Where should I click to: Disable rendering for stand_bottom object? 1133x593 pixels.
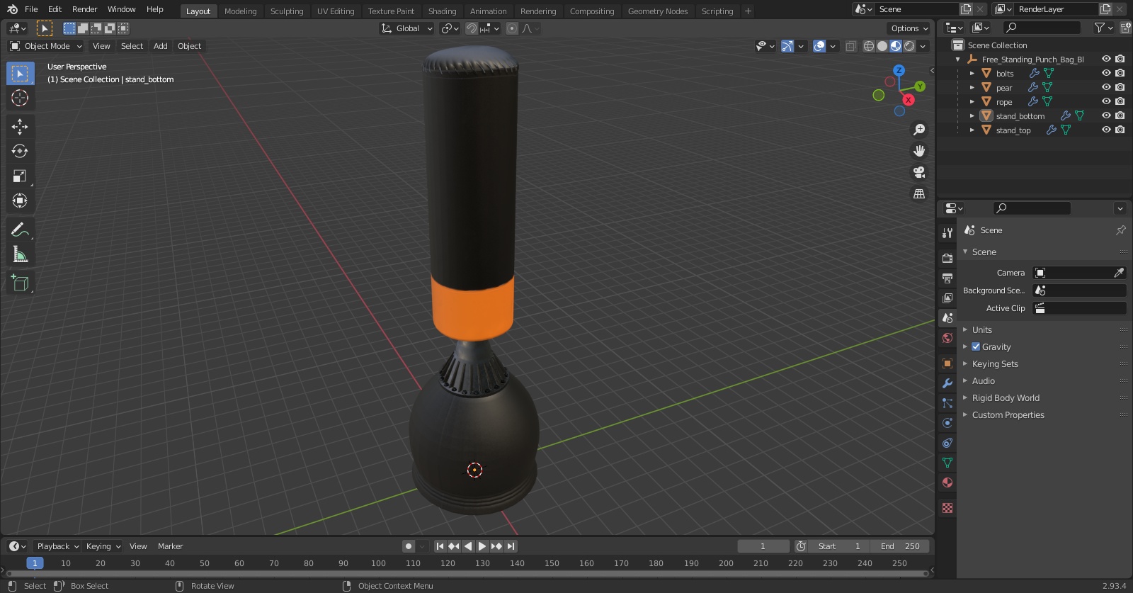(1120, 115)
